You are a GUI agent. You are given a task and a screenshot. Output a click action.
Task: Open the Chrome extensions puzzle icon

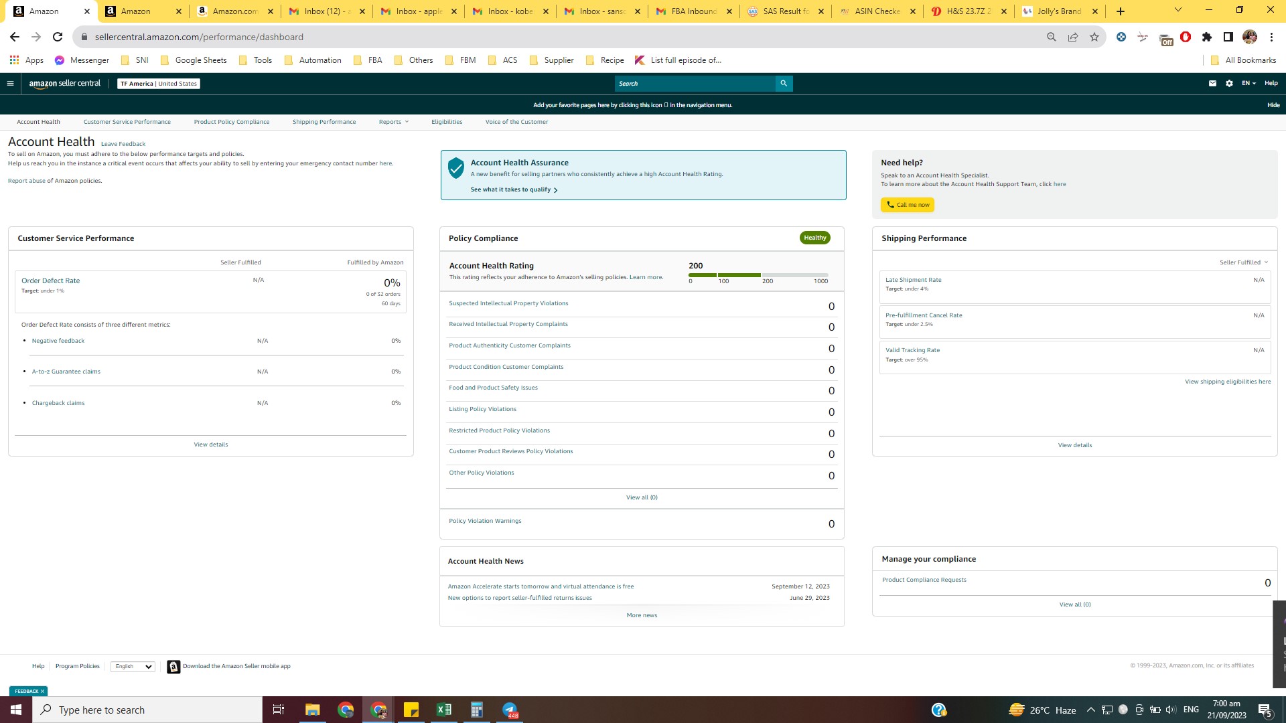tap(1207, 37)
